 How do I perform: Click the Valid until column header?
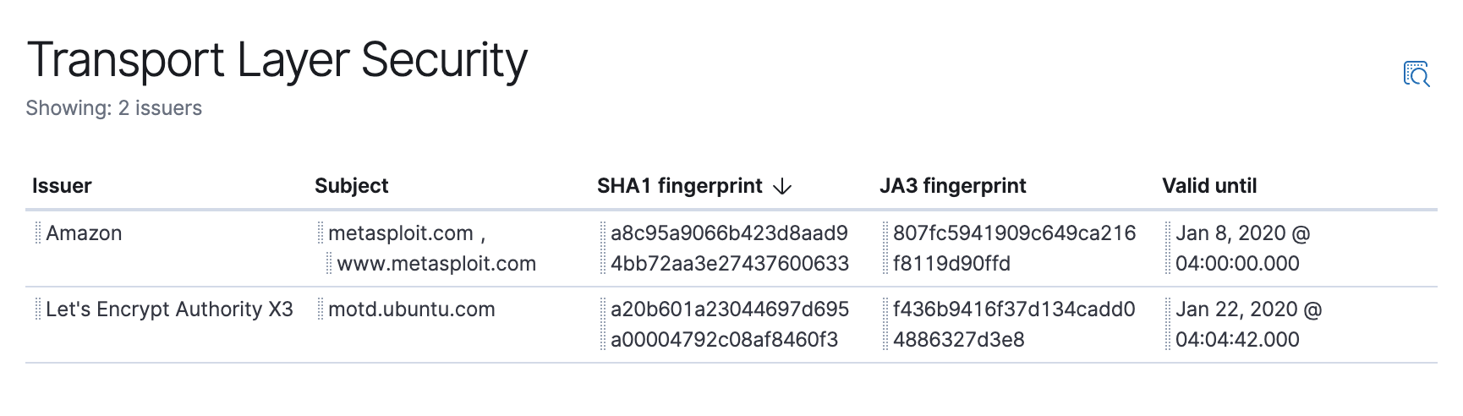[x=1209, y=186]
